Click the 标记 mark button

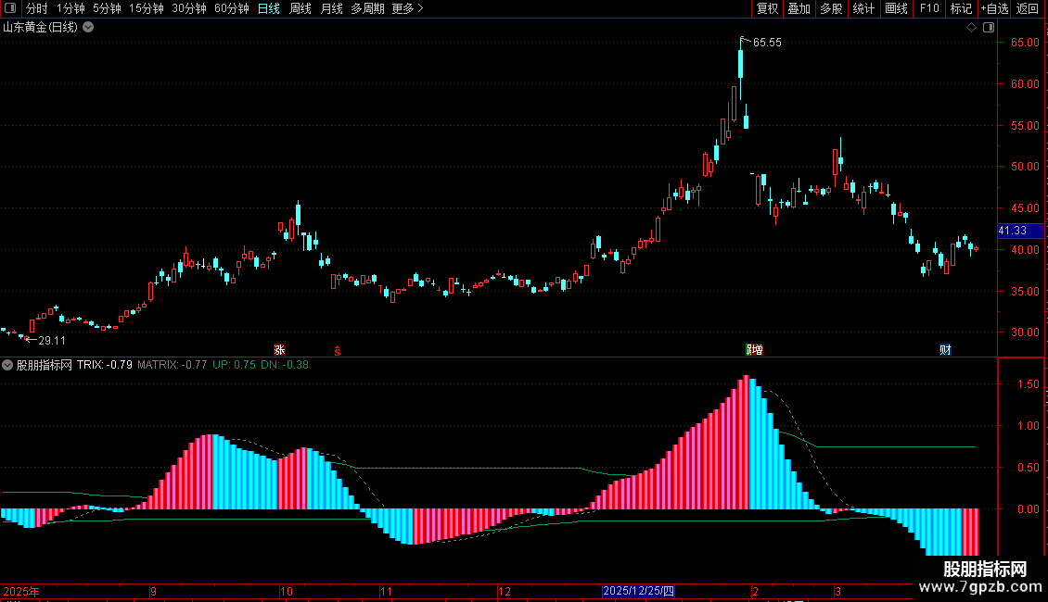coord(961,8)
